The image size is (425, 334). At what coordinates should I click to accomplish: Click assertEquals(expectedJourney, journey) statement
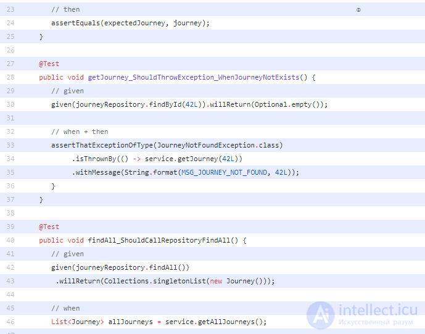[x=130, y=23]
